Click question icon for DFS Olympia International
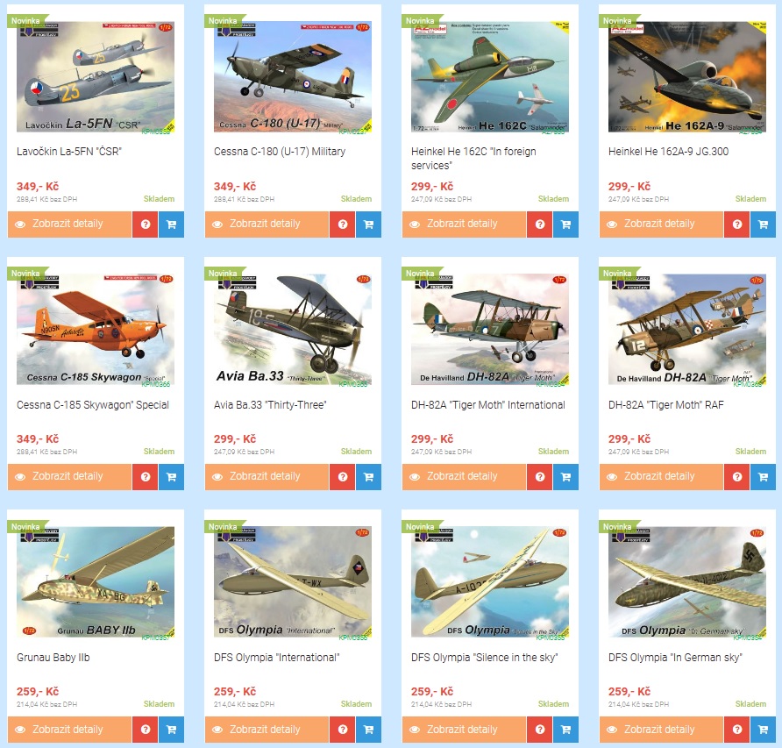This screenshot has height=748, width=782. coord(343,730)
